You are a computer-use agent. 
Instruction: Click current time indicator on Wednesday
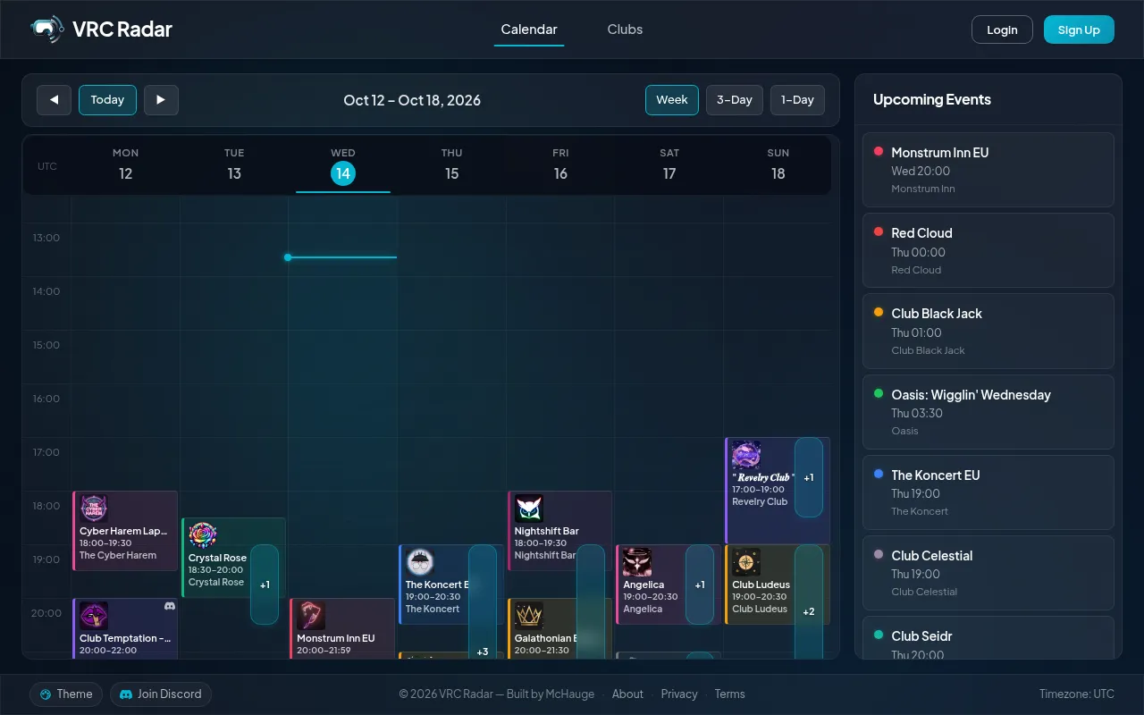click(342, 257)
